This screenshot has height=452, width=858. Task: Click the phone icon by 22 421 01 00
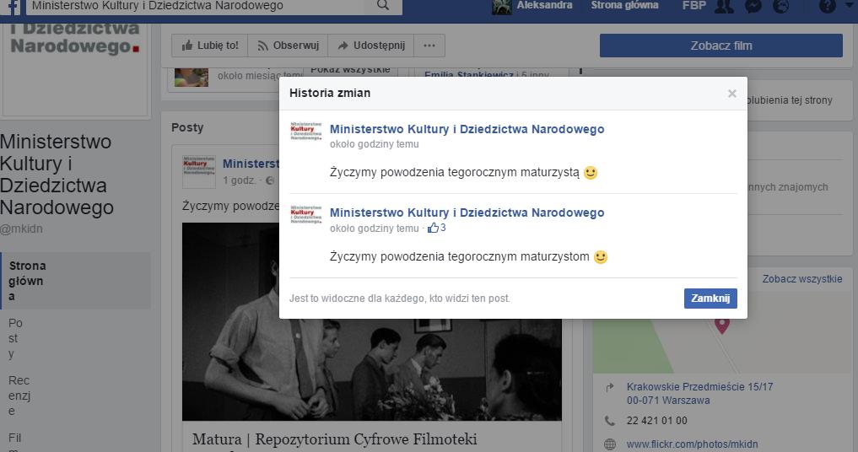[610, 421]
